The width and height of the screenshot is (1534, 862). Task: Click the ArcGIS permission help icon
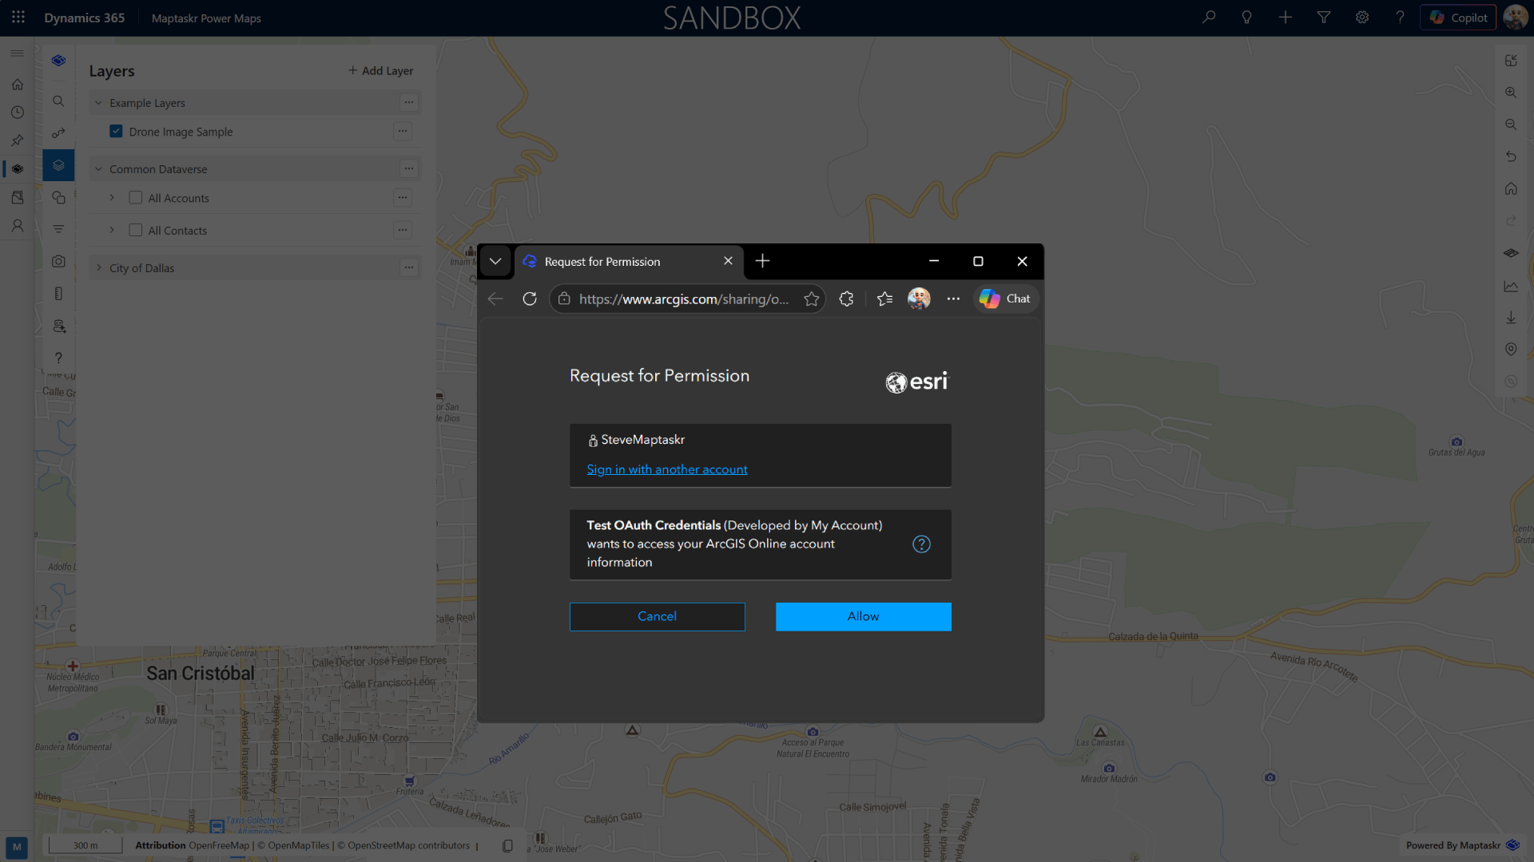921,544
